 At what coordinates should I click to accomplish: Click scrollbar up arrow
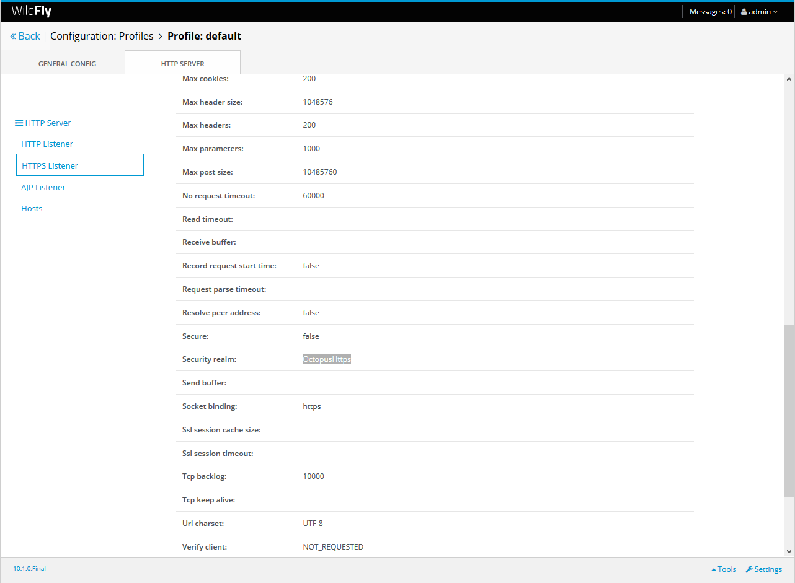click(789, 79)
